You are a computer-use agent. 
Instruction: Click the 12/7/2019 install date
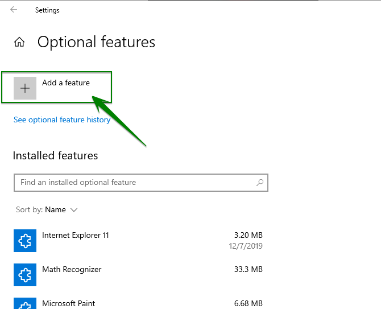point(246,246)
